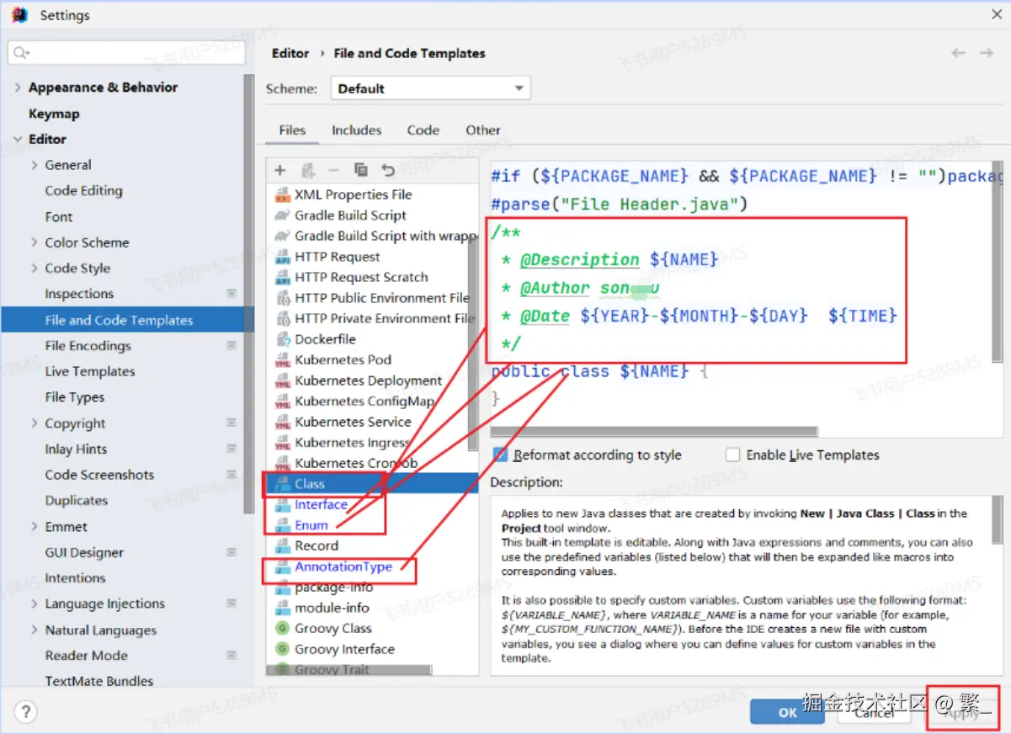The height and width of the screenshot is (734, 1011).
Task: Click the Editor breadcrumb link
Action: (290, 53)
